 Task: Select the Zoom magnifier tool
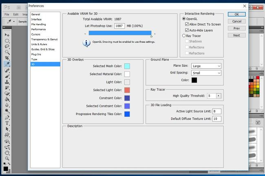coord(7,159)
